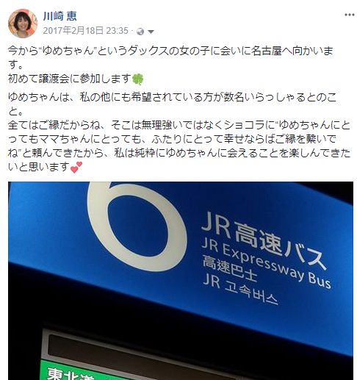Click the large number 6 in the photo

tap(137, 226)
